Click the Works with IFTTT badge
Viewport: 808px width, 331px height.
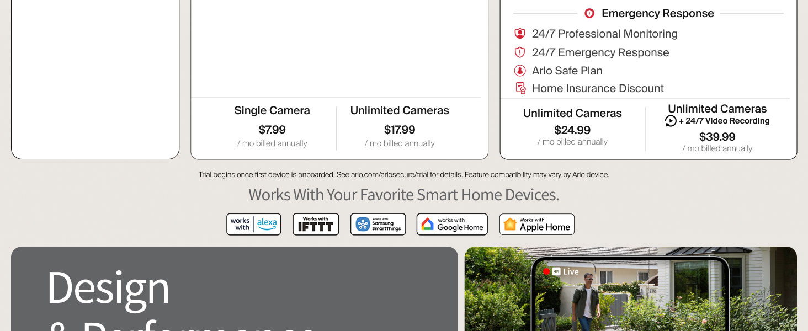tap(316, 225)
